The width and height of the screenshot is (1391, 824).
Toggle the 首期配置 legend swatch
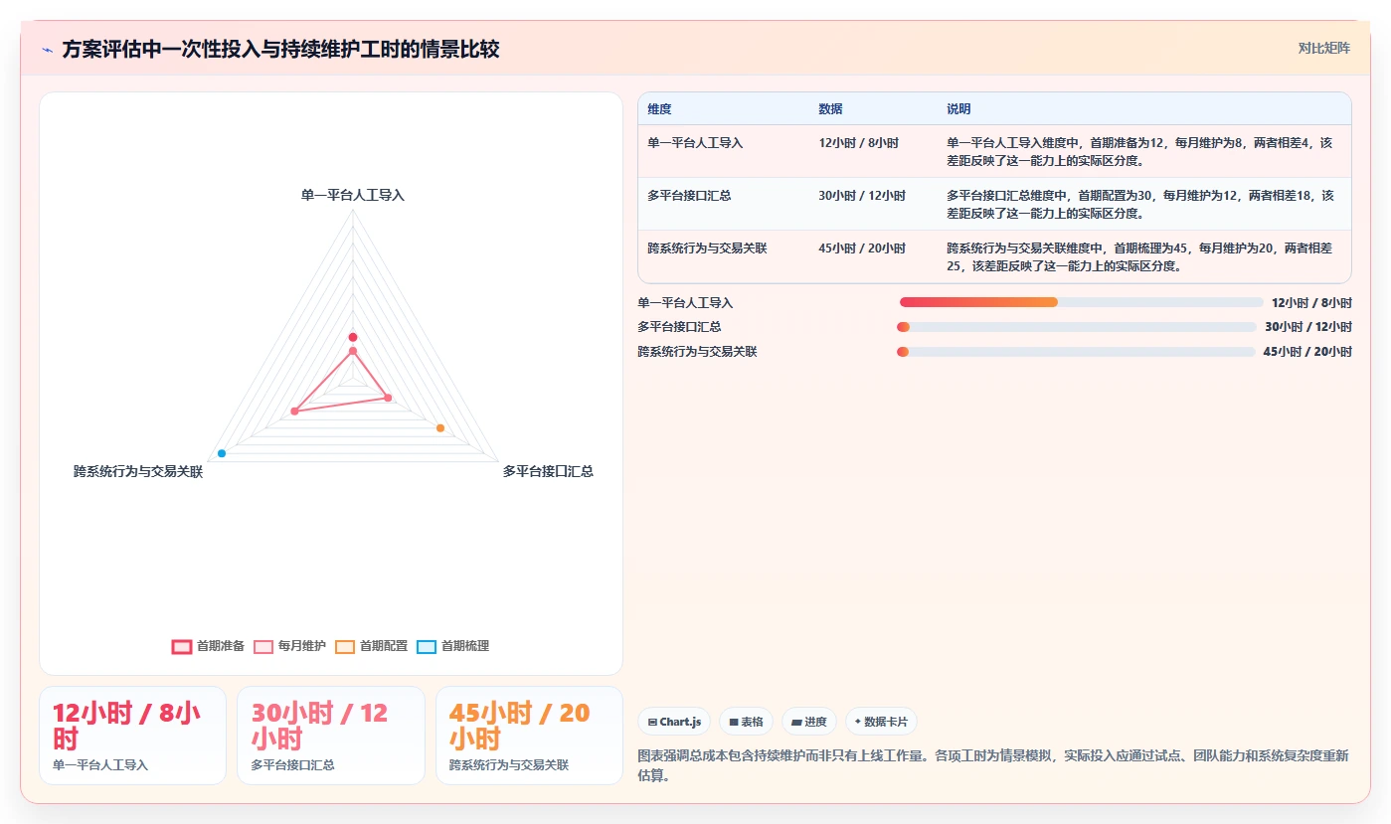pos(344,646)
